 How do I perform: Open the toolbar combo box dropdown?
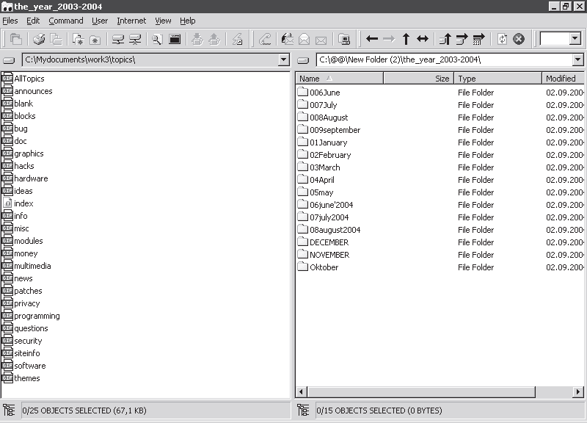pos(575,39)
